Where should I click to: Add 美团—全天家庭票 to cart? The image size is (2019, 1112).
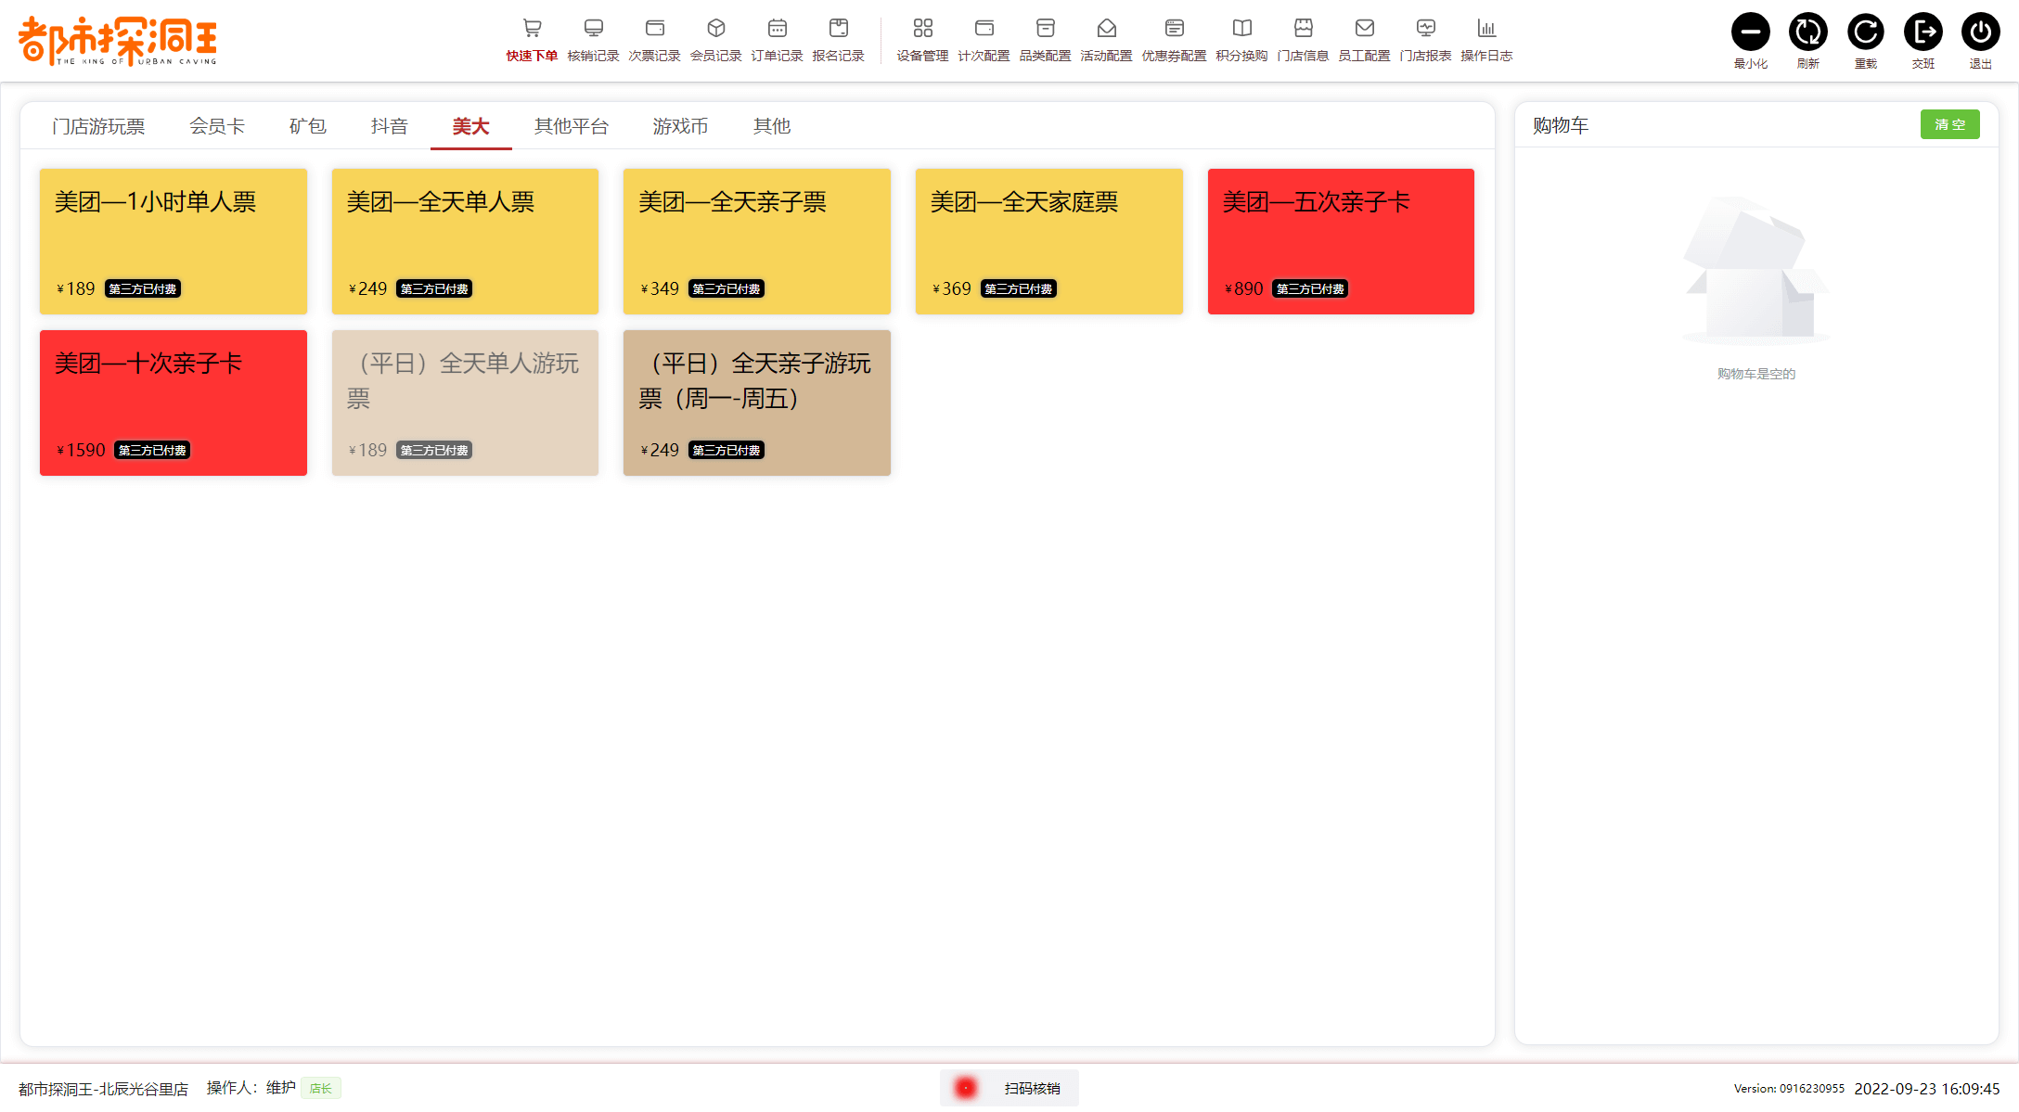point(1049,241)
